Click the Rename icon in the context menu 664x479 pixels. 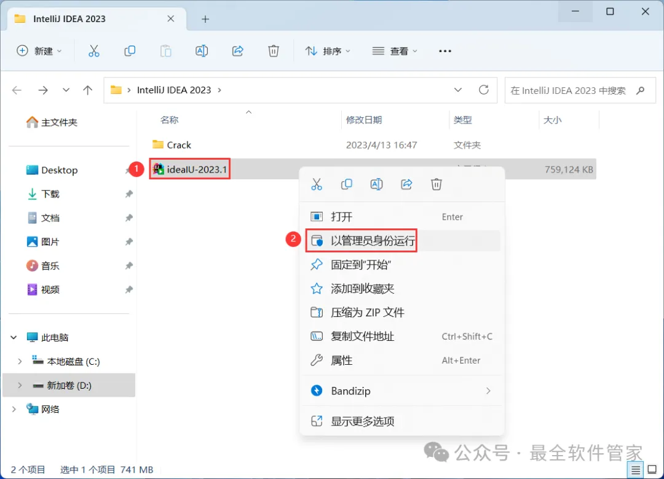pos(376,184)
